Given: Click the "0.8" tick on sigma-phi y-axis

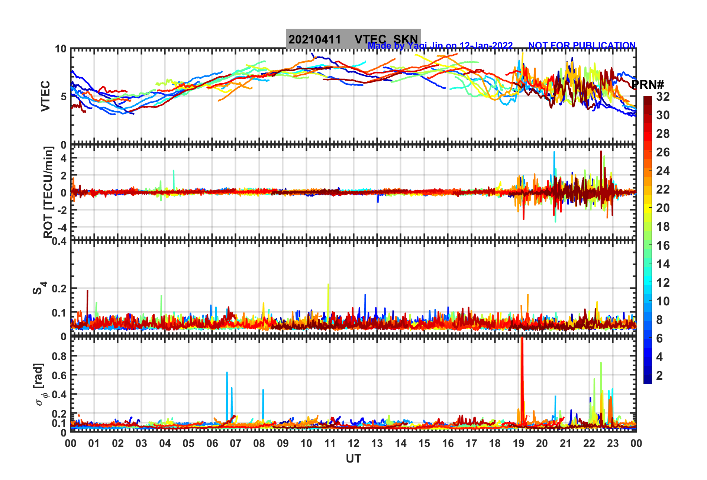Looking at the screenshot, I should click(59, 356).
